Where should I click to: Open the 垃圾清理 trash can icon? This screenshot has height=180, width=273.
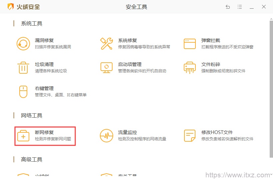pyautogui.click(x=23, y=68)
